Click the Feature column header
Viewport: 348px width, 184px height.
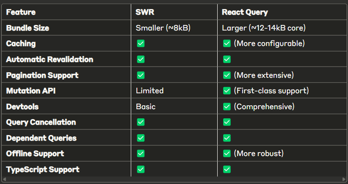coord(21,12)
